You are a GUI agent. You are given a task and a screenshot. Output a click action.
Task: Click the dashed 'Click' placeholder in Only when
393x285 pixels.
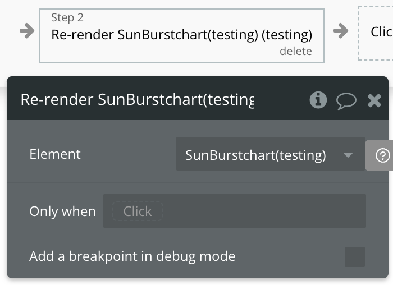[x=138, y=211]
